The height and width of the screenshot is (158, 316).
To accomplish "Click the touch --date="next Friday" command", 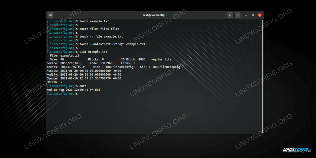I will coord(112,44).
